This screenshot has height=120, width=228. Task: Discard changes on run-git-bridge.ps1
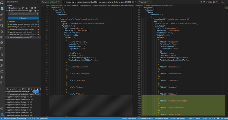tap(34, 37)
